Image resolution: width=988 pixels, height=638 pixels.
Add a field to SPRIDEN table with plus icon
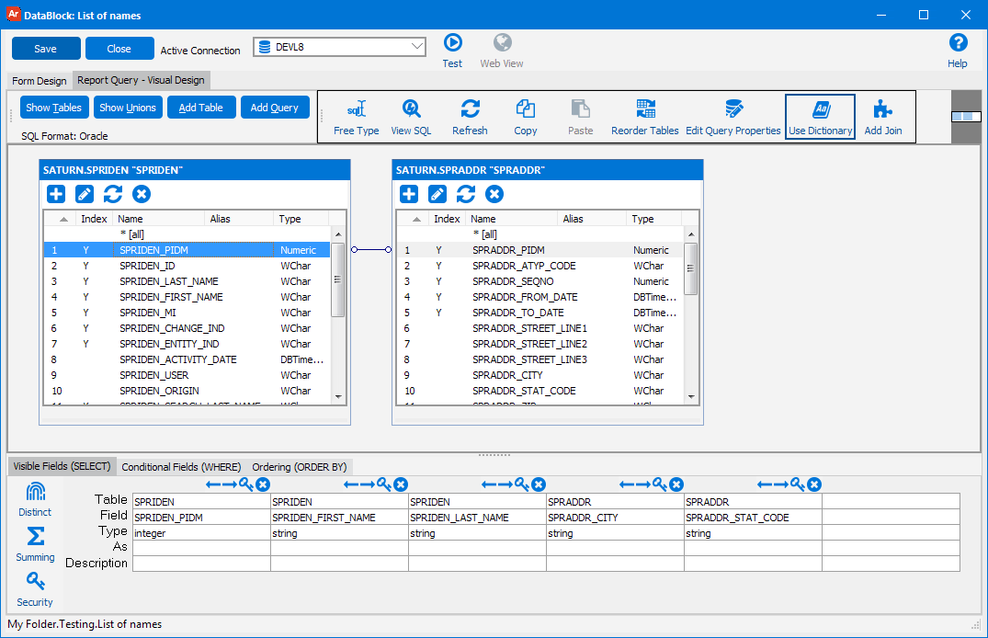coord(56,194)
